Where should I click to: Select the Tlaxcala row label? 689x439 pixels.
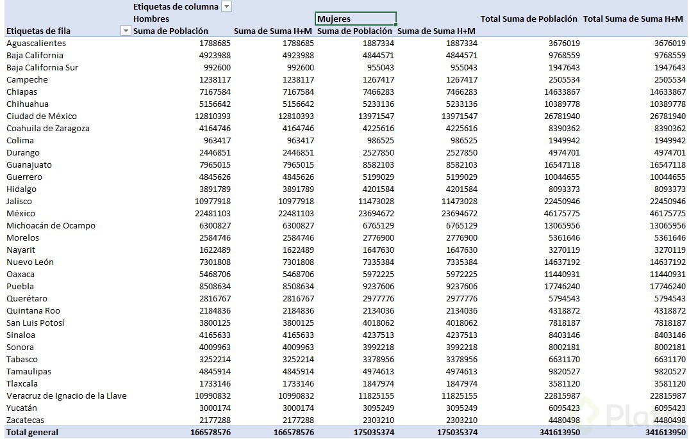pyautogui.click(x=22, y=384)
